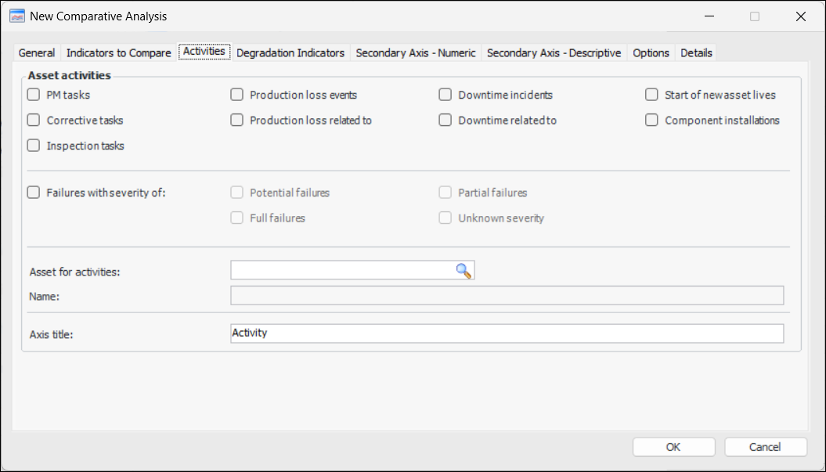Tick the Inspection tasks checkbox
Image resolution: width=826 pixels, height=472 pixels.
tap(34, 146)
